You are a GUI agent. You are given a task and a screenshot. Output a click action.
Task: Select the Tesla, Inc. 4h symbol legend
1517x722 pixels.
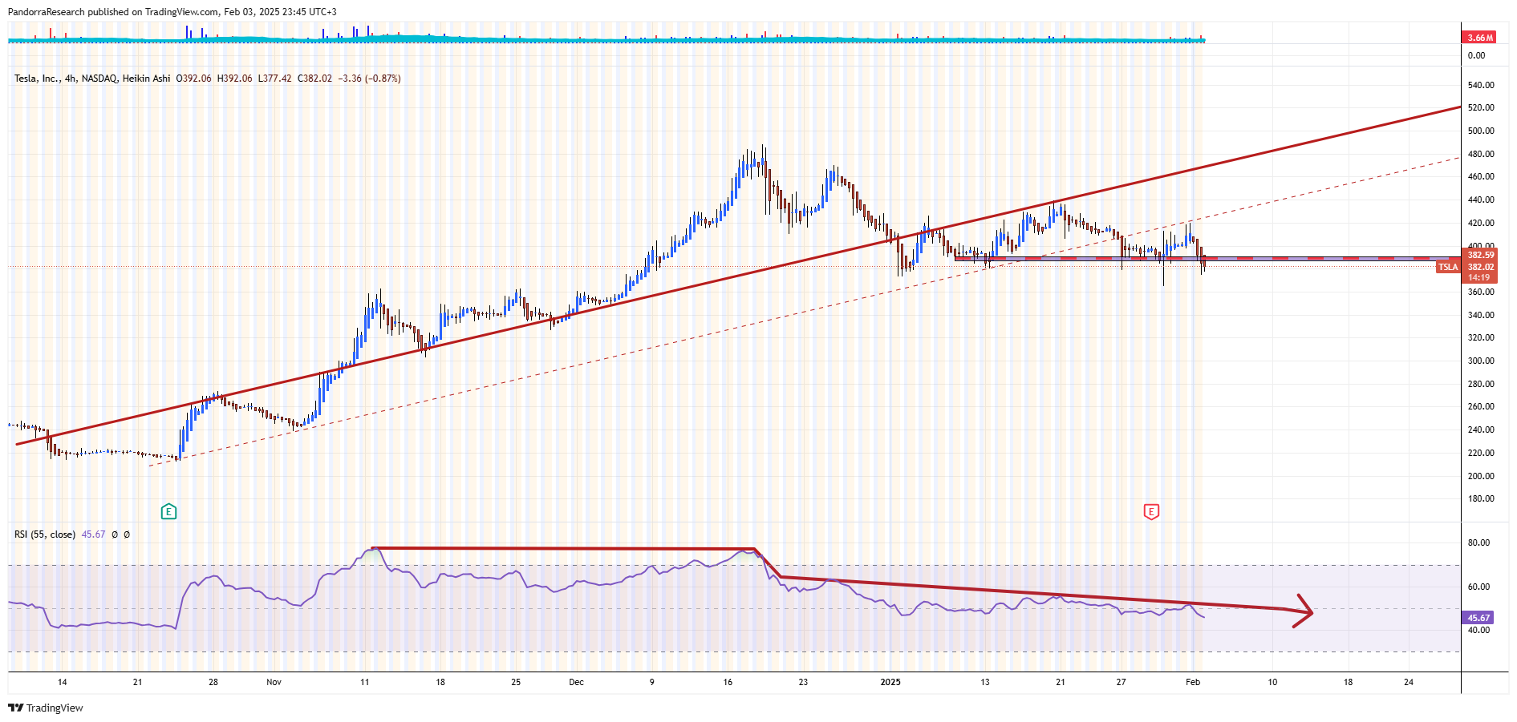[x=92, y=79]
